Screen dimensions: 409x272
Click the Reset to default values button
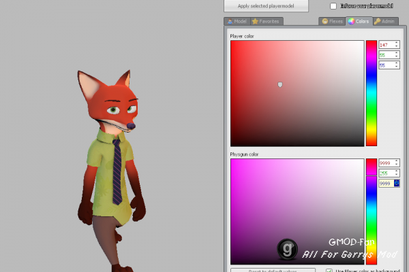pos(273,270)
